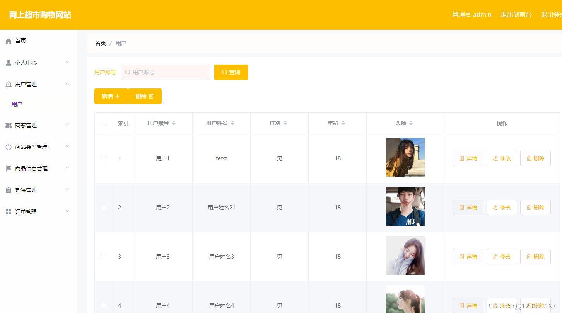Check the row checkbox for 用户3

(x=104, y=257)
